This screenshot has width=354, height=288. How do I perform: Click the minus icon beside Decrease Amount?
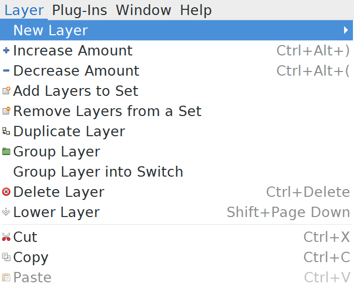(6, 71)
